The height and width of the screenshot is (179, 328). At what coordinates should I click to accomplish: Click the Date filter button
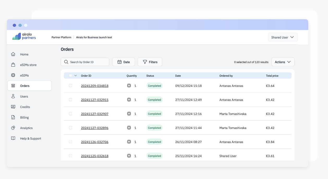[x=124, y=62]
